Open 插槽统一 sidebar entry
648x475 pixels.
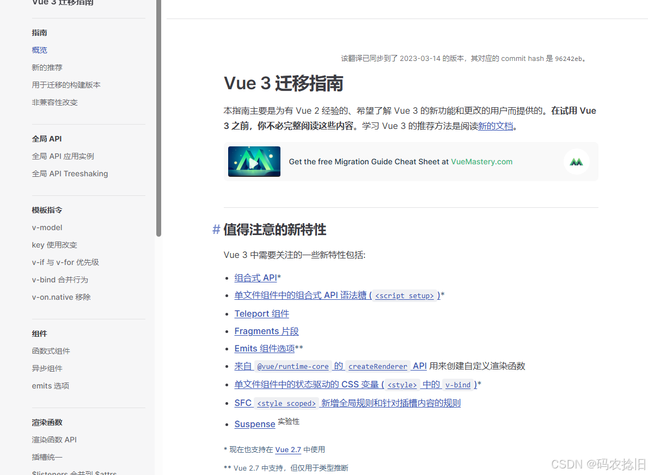pyautogui.click(x=47, y=457)
